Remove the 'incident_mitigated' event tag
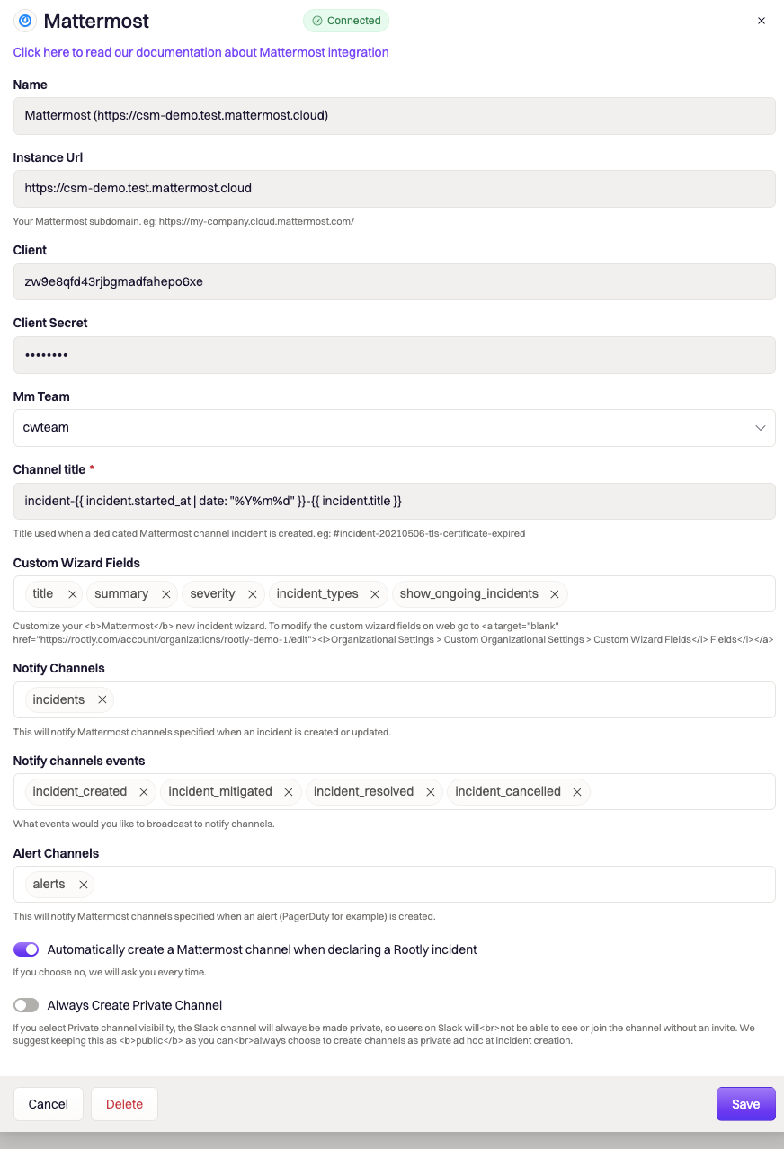The image size is (784, 1149). click(289, 792)
